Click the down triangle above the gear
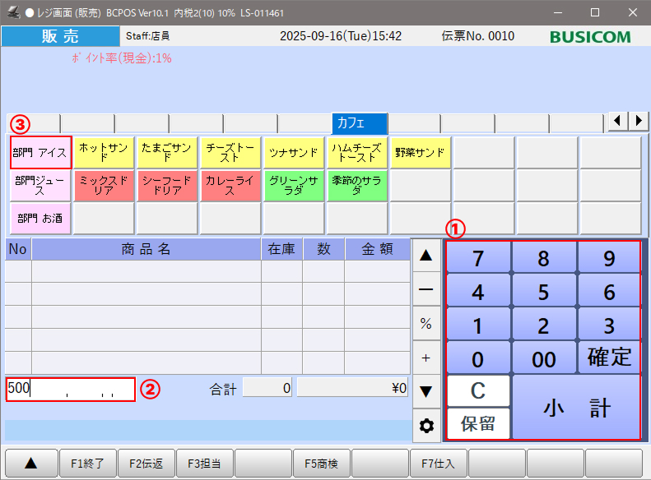 coord(425,391)
